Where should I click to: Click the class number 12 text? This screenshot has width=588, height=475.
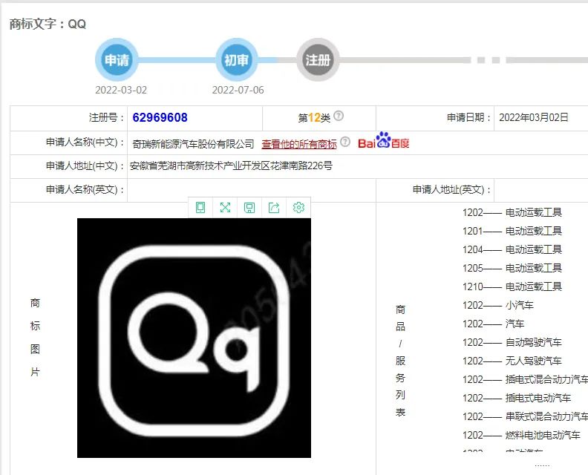314,117
